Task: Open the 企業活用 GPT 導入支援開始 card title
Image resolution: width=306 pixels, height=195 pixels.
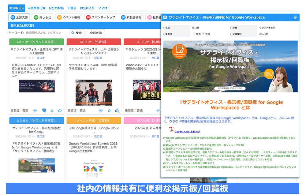Action: pos(37,51)
